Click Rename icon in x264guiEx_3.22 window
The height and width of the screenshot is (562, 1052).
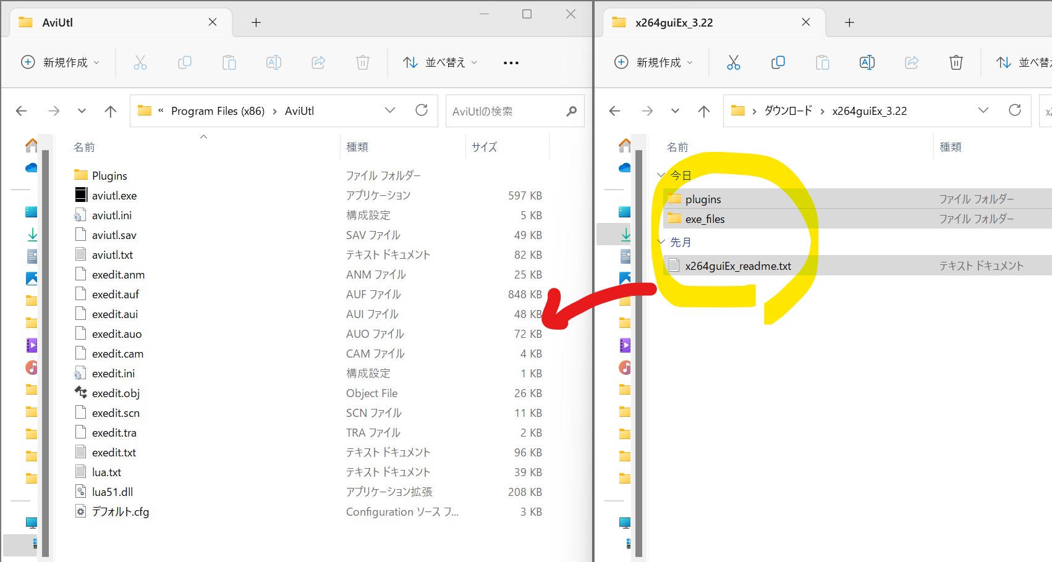[x=867, y=62]
